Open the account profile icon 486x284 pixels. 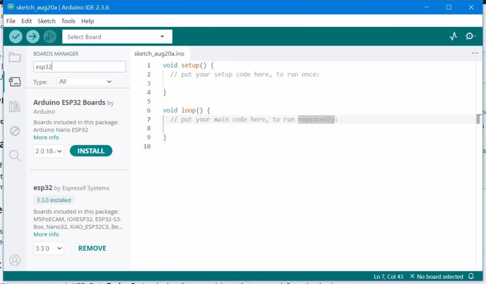(x=15, y=260)
